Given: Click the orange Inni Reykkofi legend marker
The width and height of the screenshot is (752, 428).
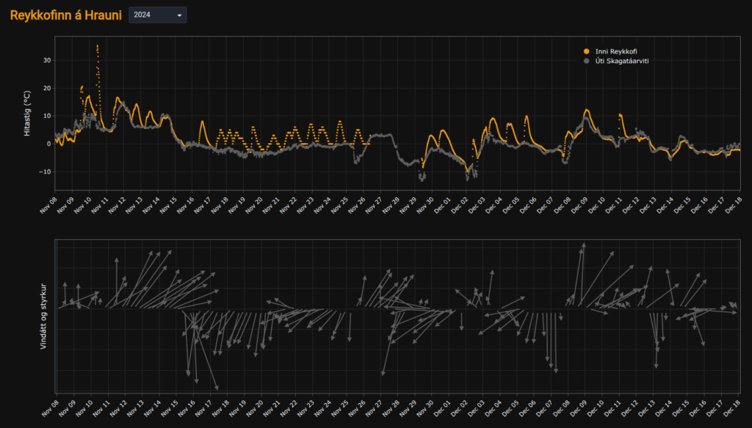Looking at the screenshot, I should click(586, 51).
